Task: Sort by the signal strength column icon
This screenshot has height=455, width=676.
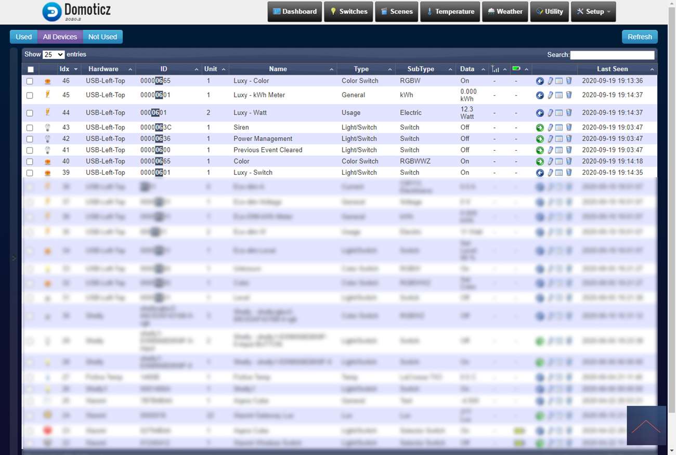Action: tap(495, 69)
